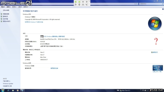Click the description value 'Alex Chan'
This screenshot has width=164, height=92.
[43, 57]
